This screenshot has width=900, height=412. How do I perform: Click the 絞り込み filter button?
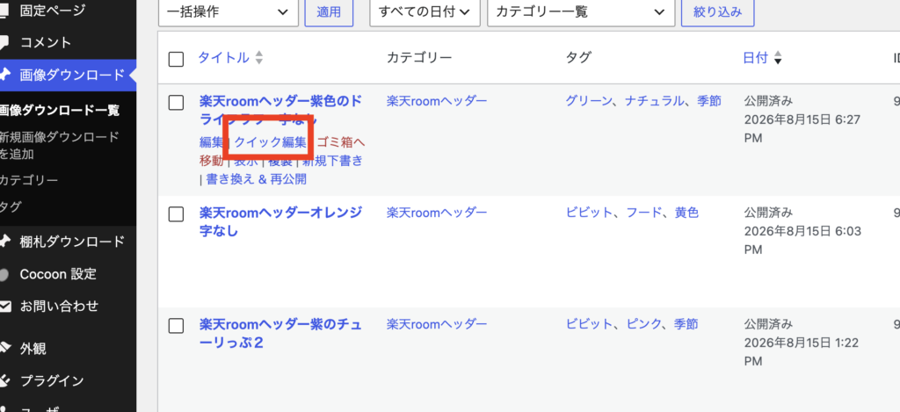pos(717,12)
